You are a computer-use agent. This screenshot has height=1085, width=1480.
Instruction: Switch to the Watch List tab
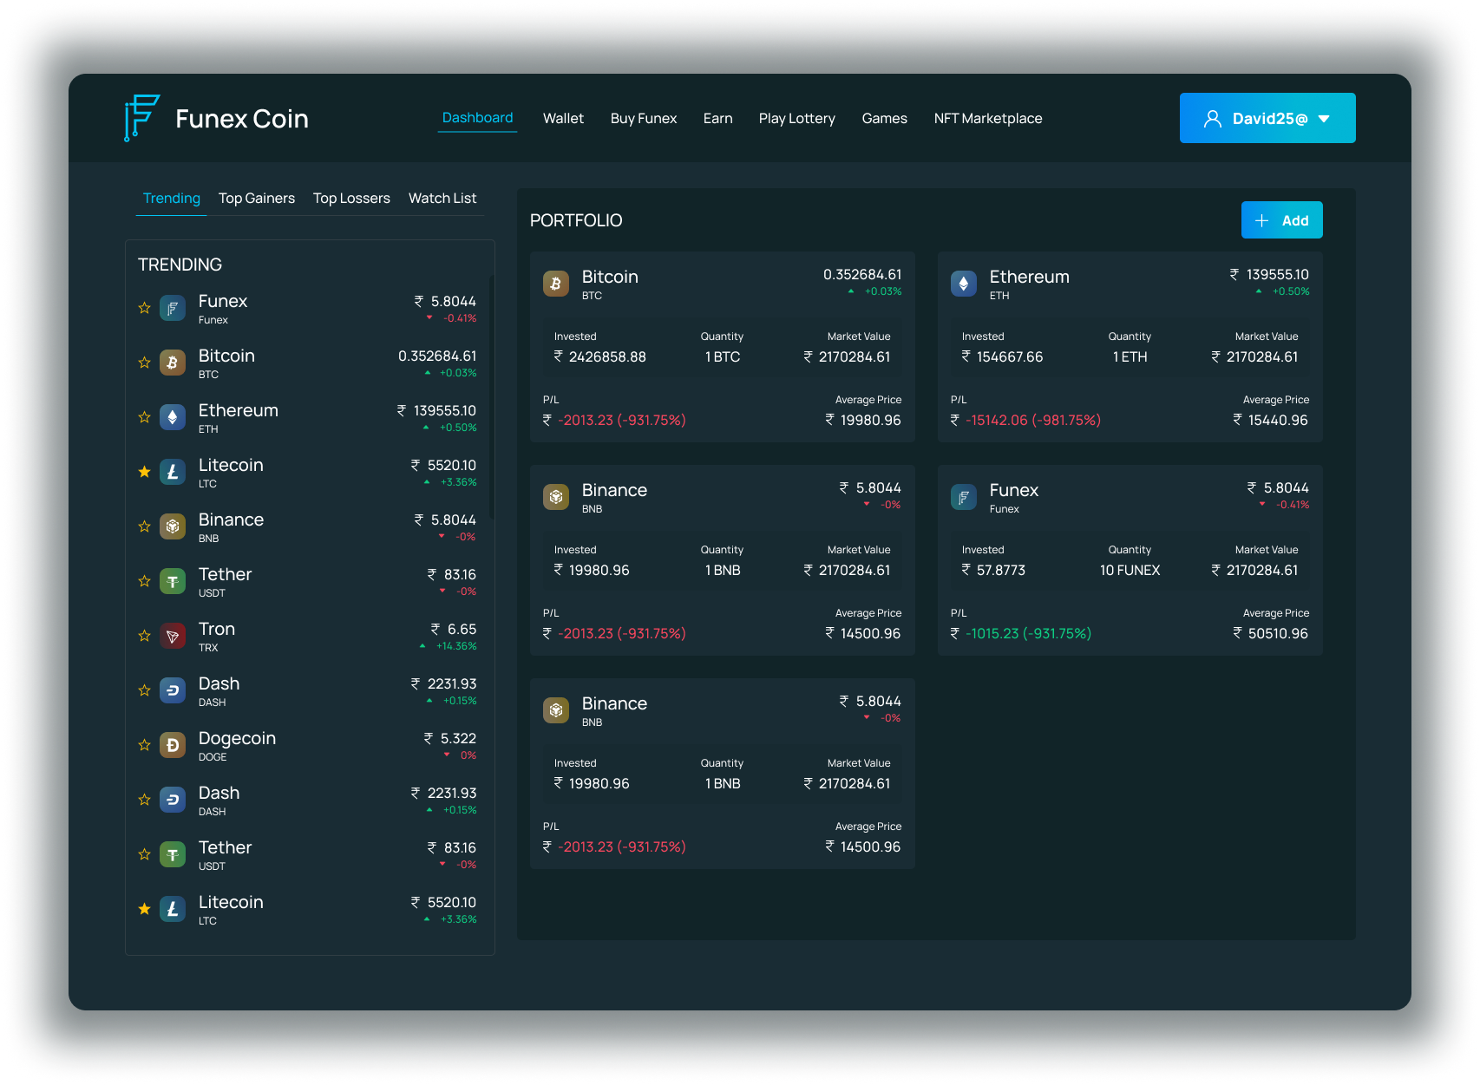coord(442,198)
